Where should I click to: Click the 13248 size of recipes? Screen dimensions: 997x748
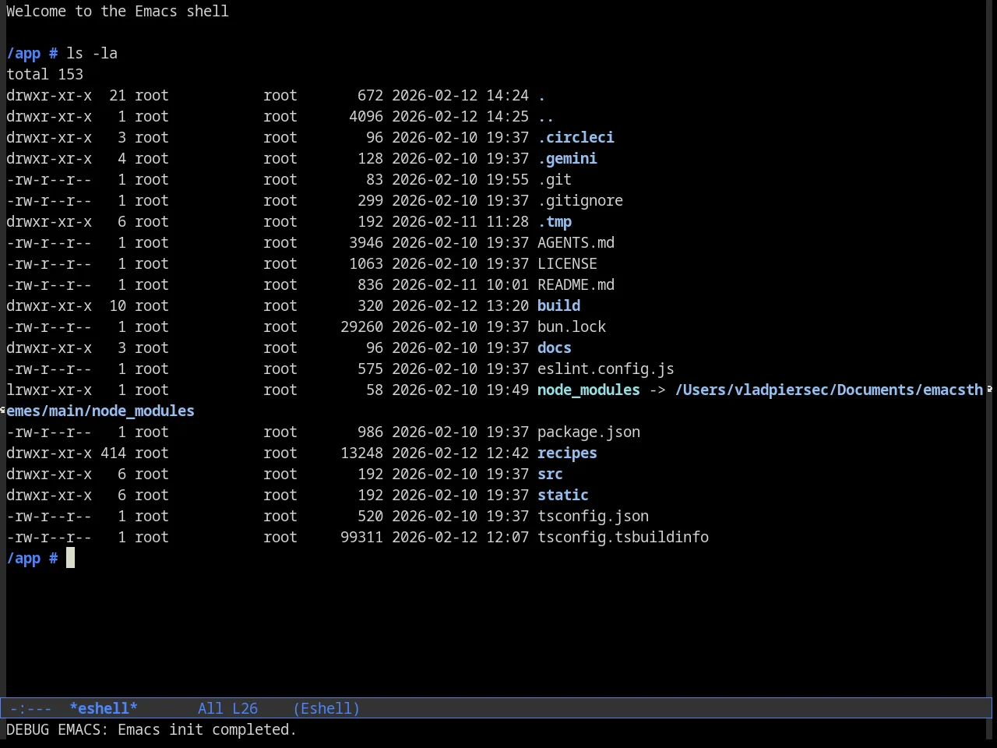[361, 453]
